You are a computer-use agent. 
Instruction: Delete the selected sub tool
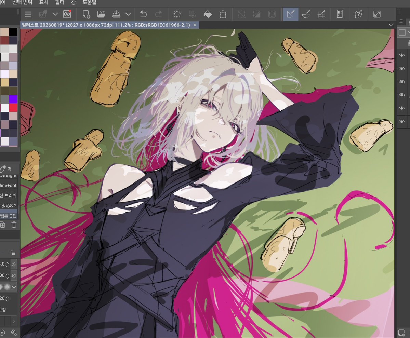14,225
